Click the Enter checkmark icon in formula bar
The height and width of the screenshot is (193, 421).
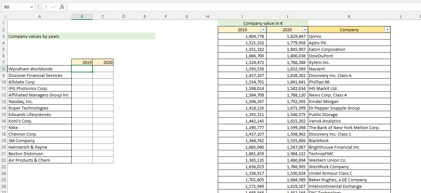tap(54, 7)
